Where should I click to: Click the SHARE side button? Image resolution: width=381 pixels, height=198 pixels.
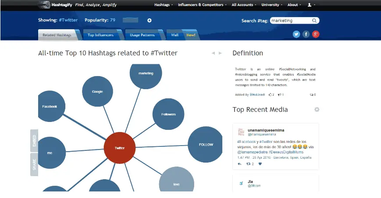34,164
